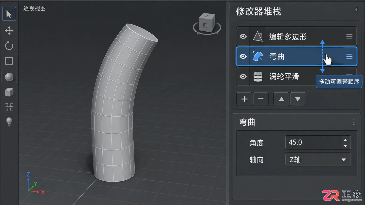The height and width of the screenshot is (205, 365).
Task: Move modifier down with triangle button
Action: [x=298, y=99]
